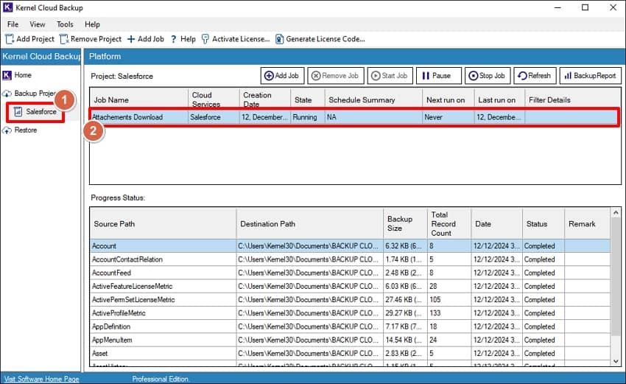Click the Start Job button
Viewport: 626px width, 384px height.
(x=390, y=75)
